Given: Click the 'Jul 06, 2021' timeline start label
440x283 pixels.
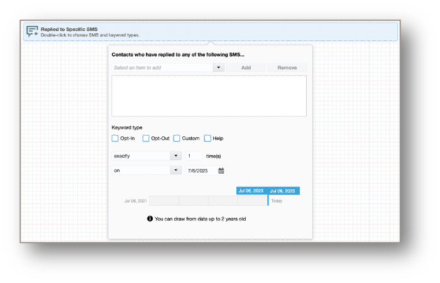Looking at the screenshot, I should (136, 201).
